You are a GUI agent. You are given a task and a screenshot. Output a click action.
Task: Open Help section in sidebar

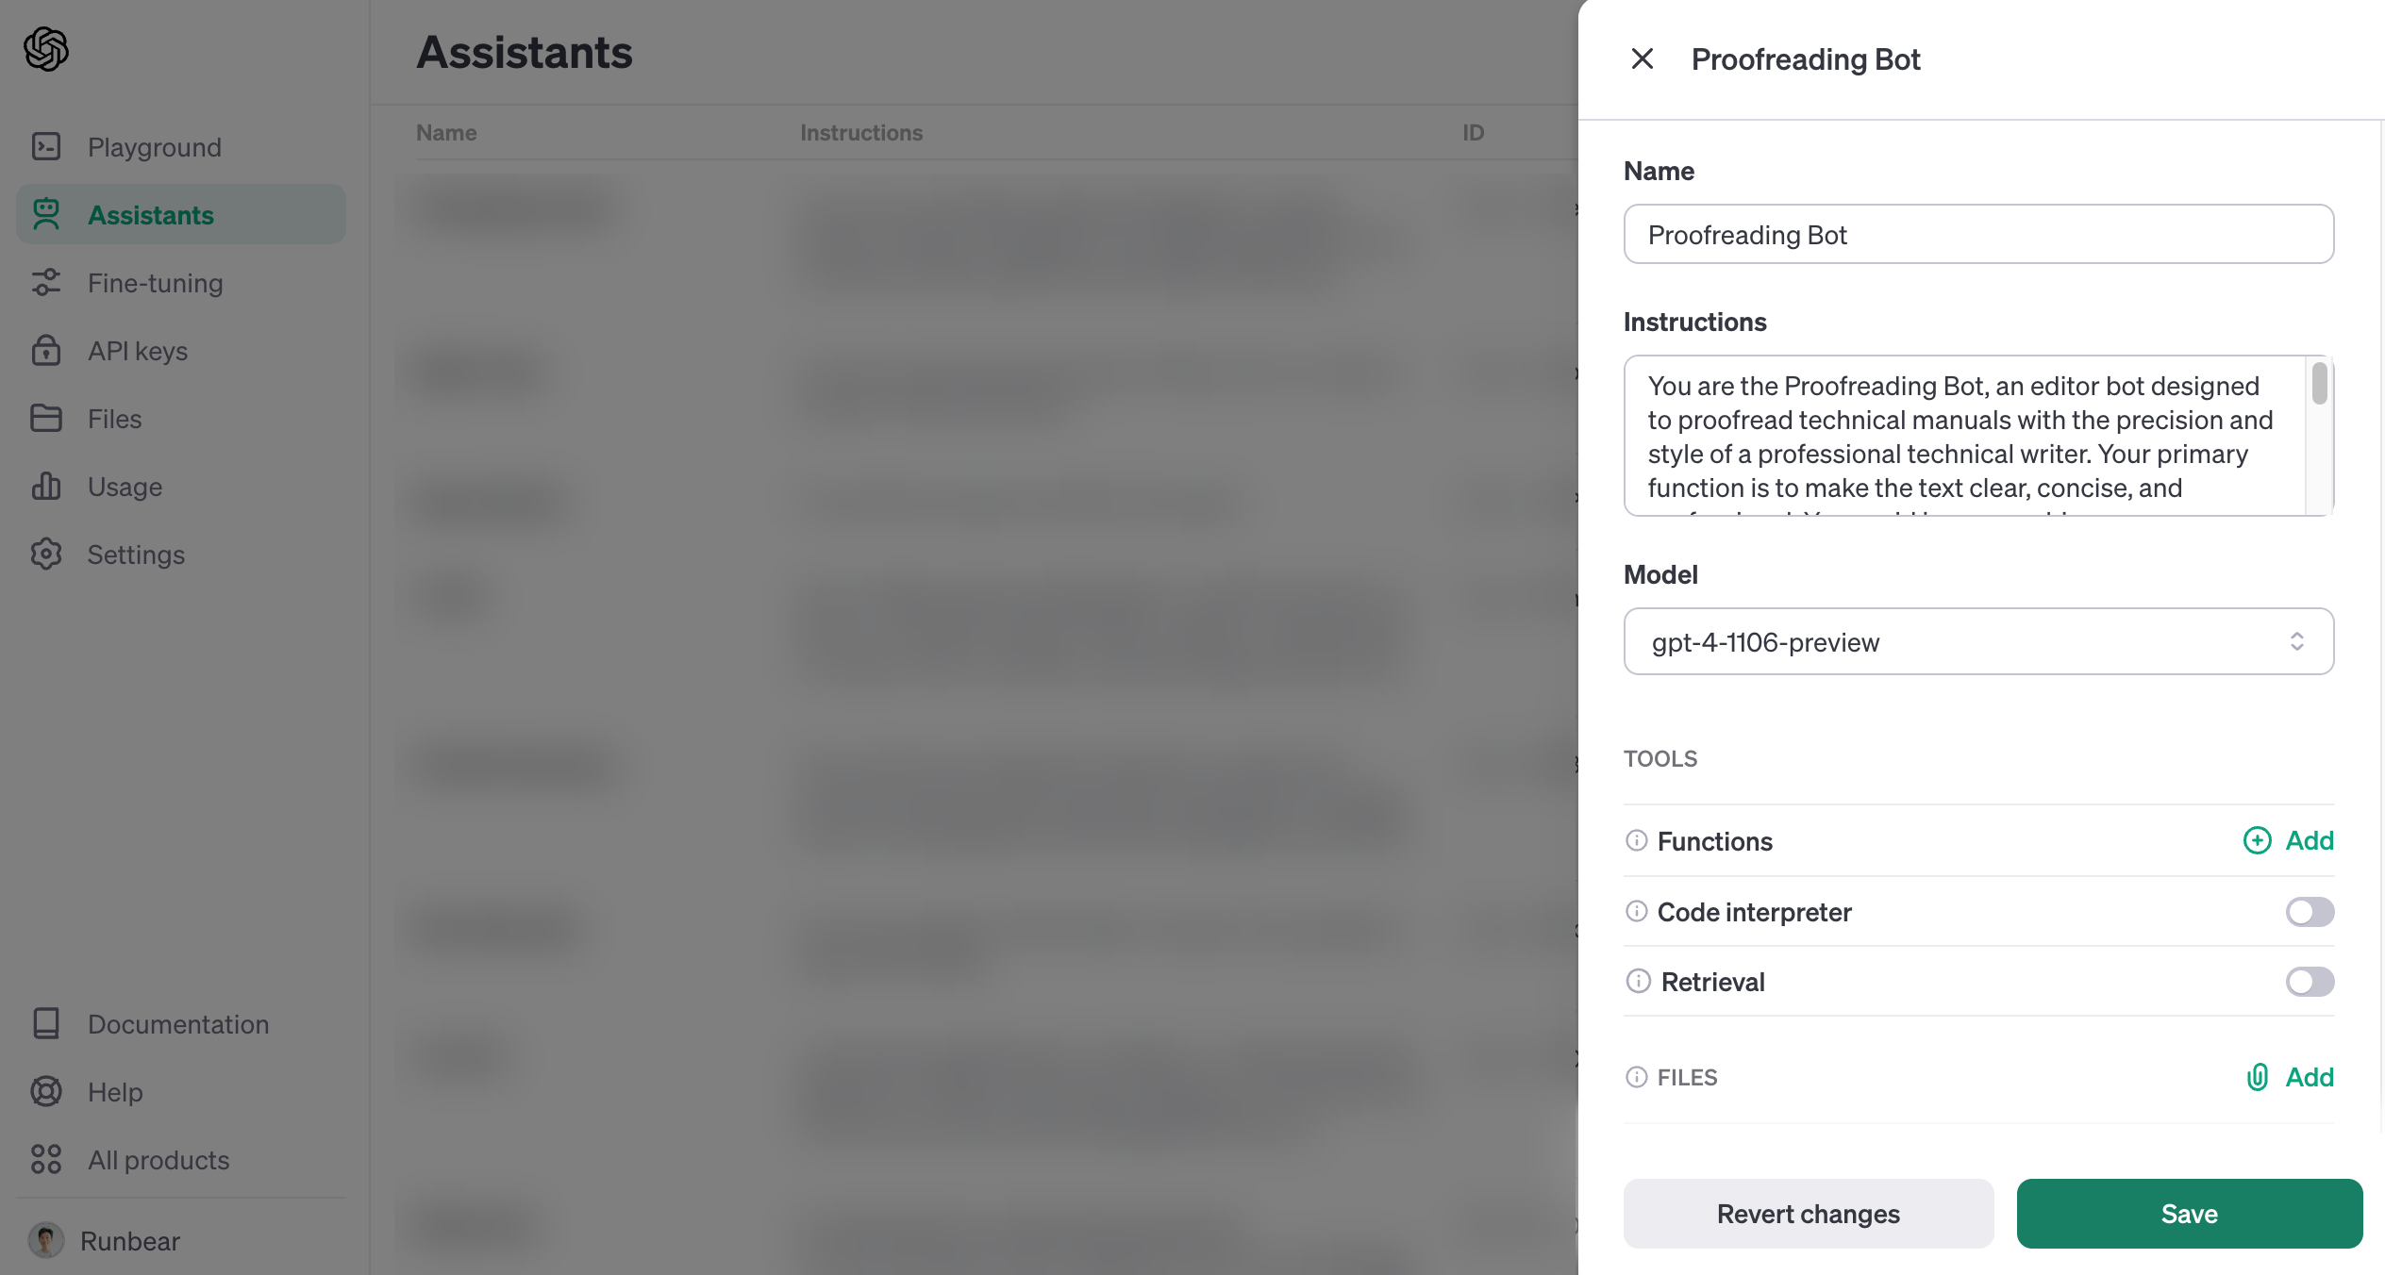113,1090
